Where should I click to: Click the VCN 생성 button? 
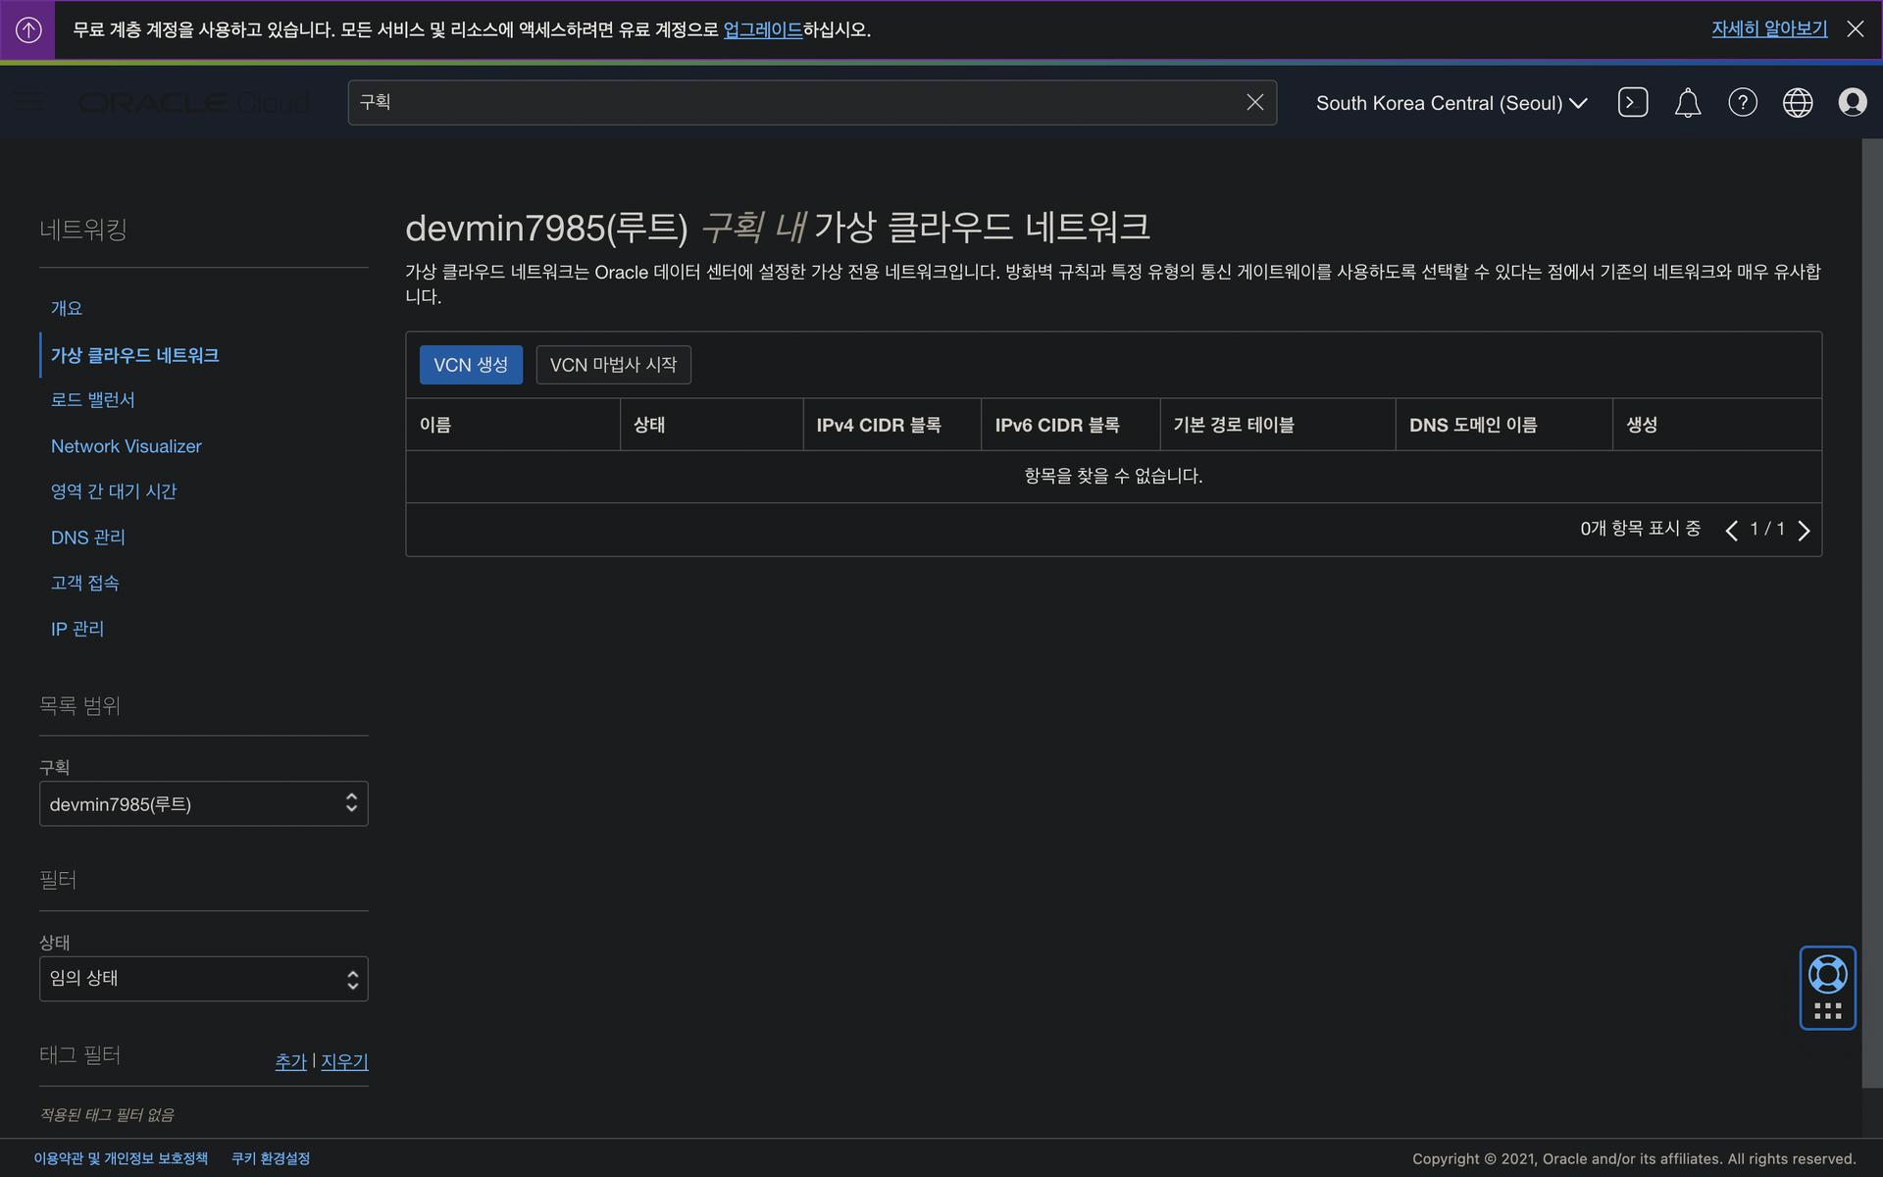(x=471, y=365)
